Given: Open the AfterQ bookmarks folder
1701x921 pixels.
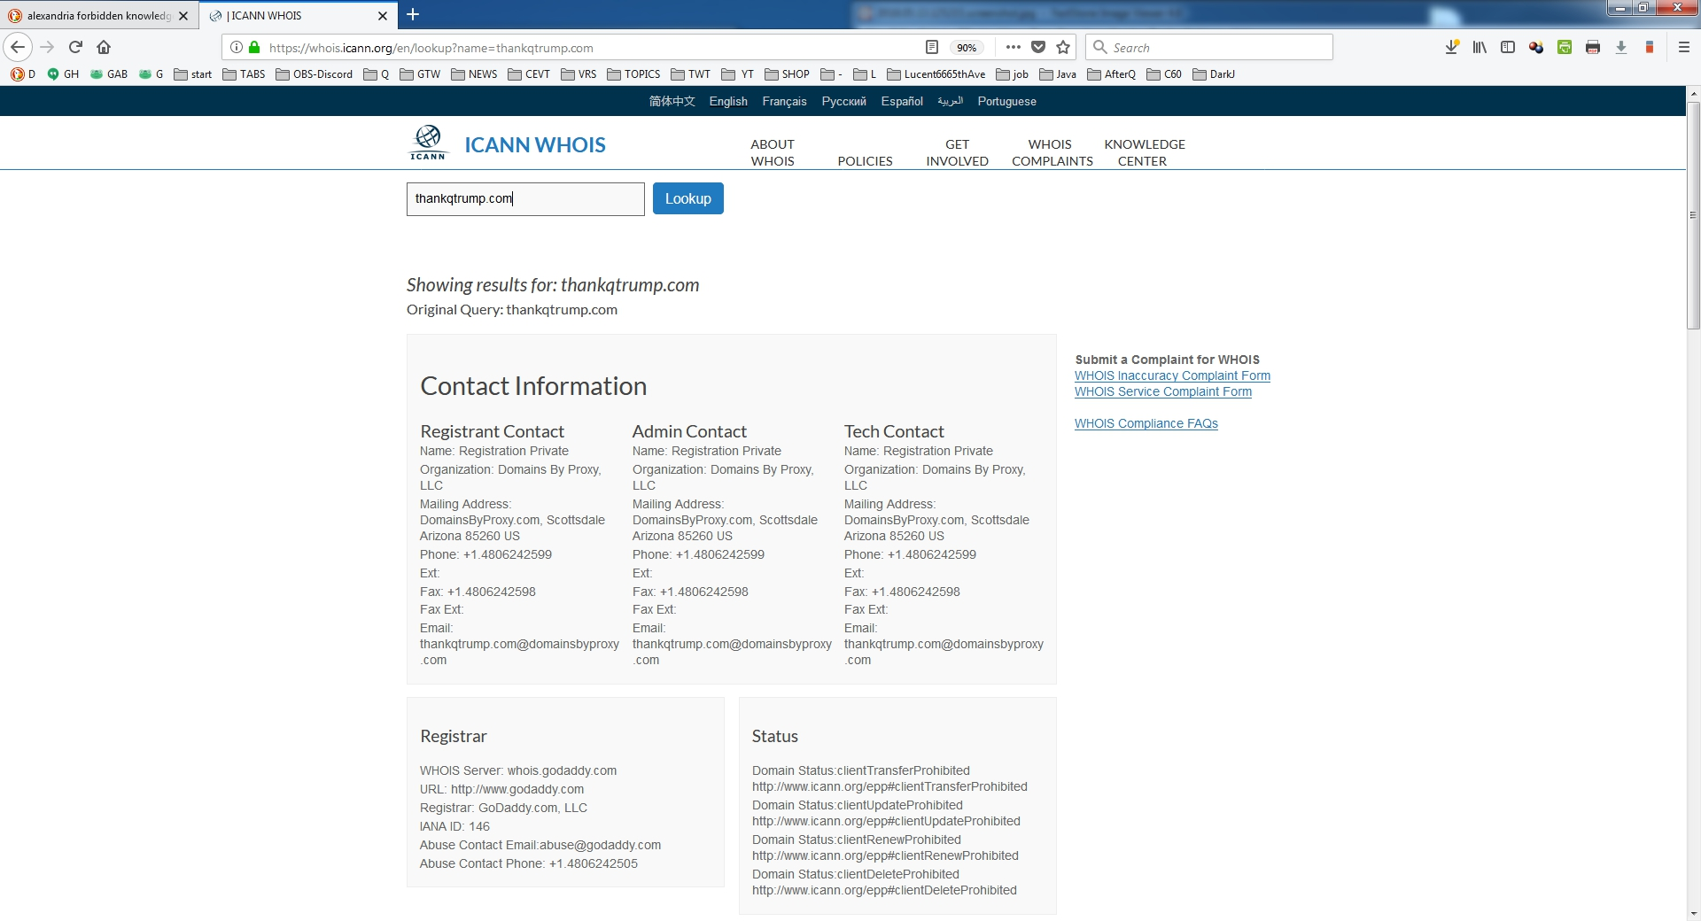Looking at the screenshot, I should [x=1112, y=74].
